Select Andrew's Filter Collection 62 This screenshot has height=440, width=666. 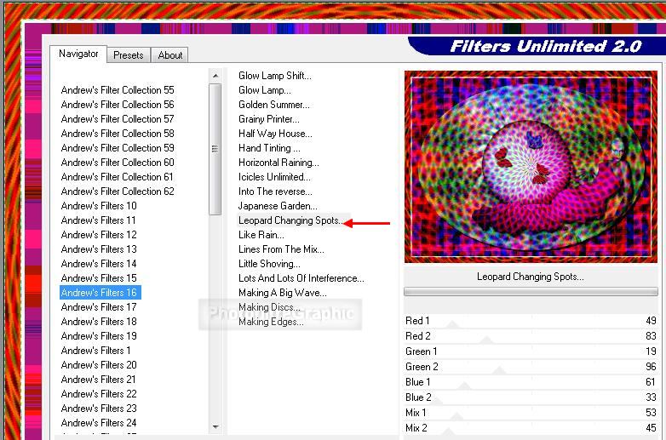(x=118, y=191)
